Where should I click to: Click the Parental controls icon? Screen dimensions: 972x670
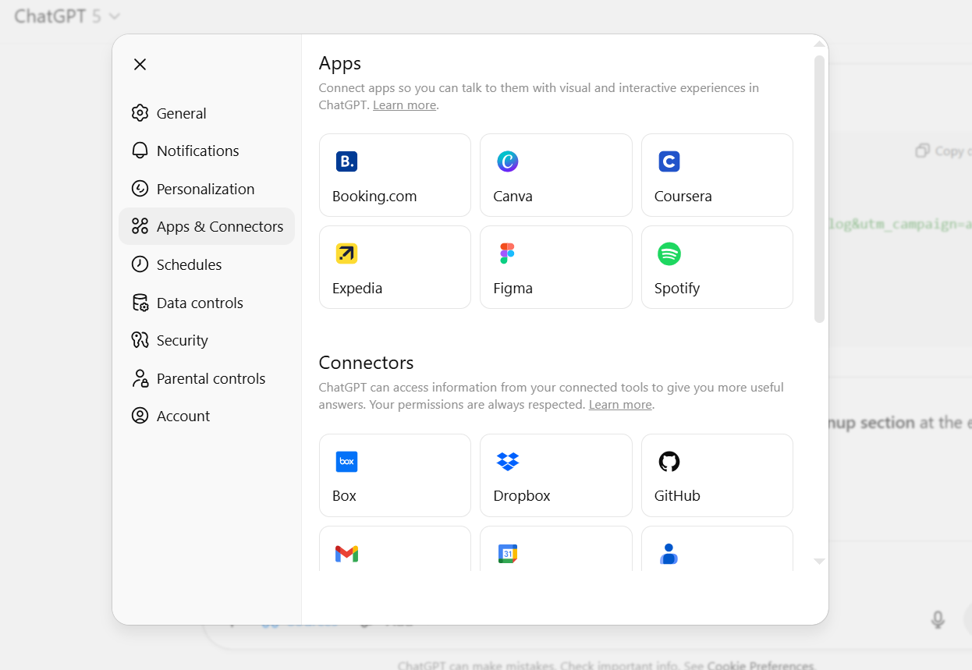[x=140, y=378]
